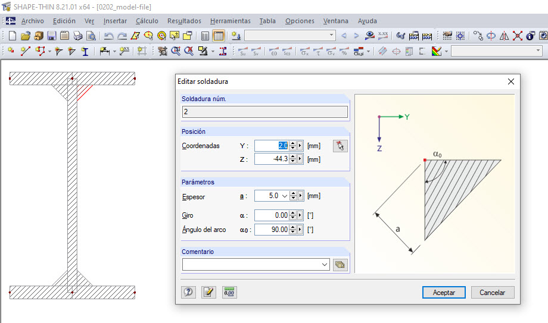This screenshot has height=323, width=548.
Task: Click the Cancelar button
Action: click(x=492, y=292)
